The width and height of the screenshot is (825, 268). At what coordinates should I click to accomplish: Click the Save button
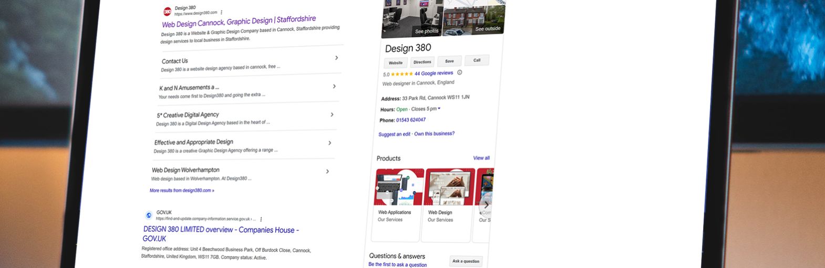click(449, 61)
